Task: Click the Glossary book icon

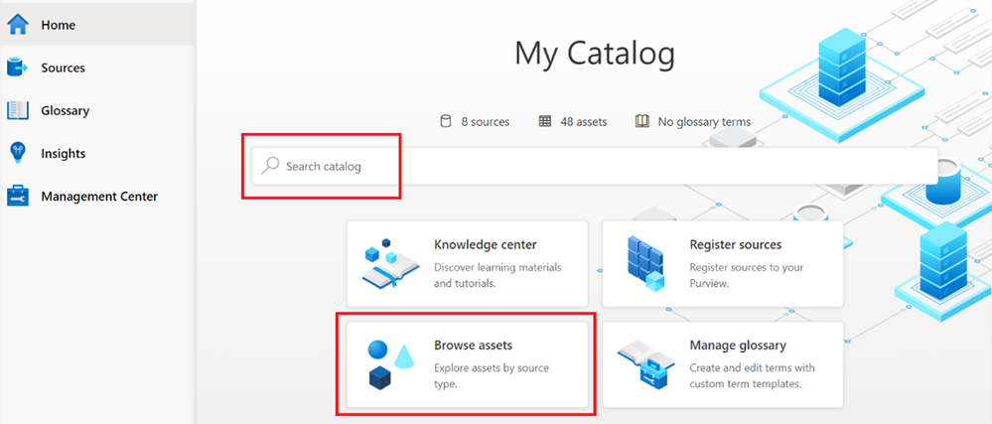Action: point(18,110)
